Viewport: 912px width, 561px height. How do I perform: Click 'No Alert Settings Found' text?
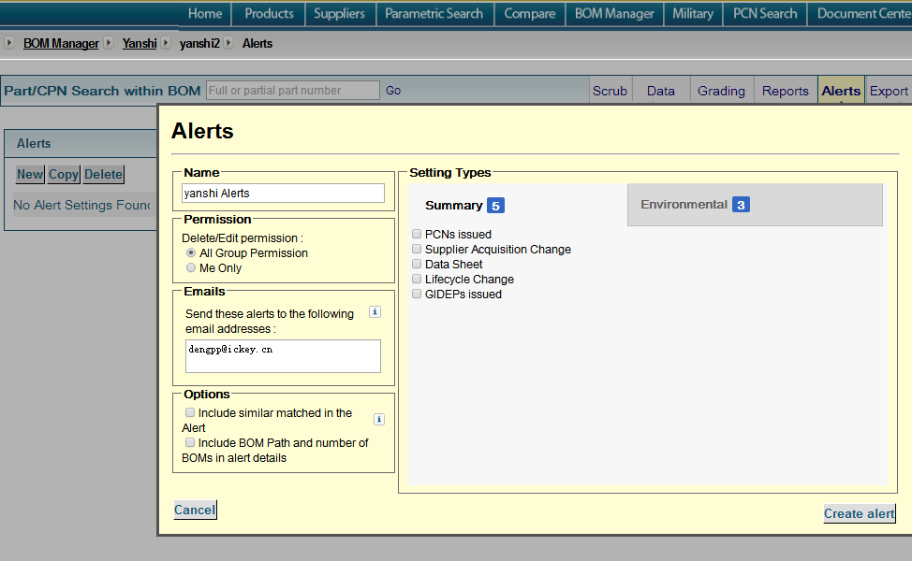(82, 205)
